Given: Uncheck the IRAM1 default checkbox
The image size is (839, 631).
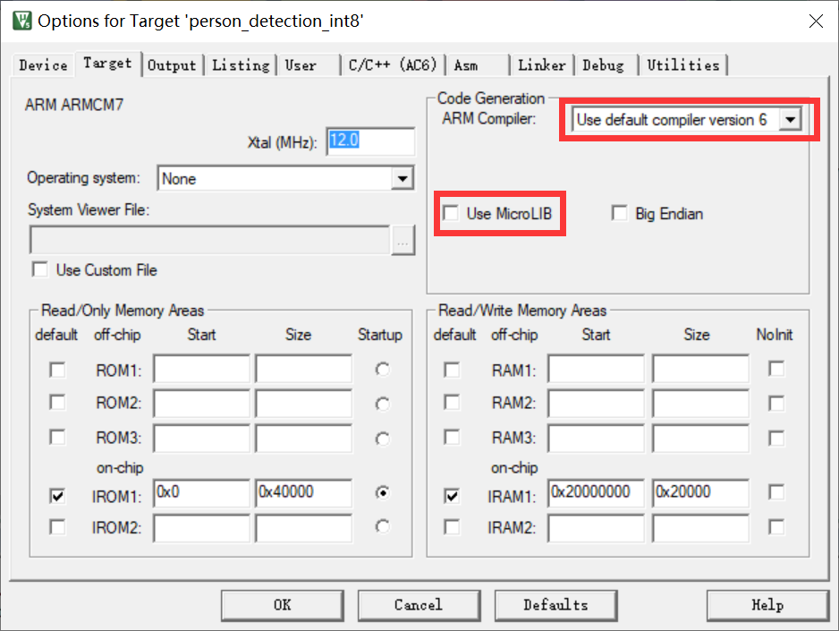Looking at the screenshot, I should point(452,496).
